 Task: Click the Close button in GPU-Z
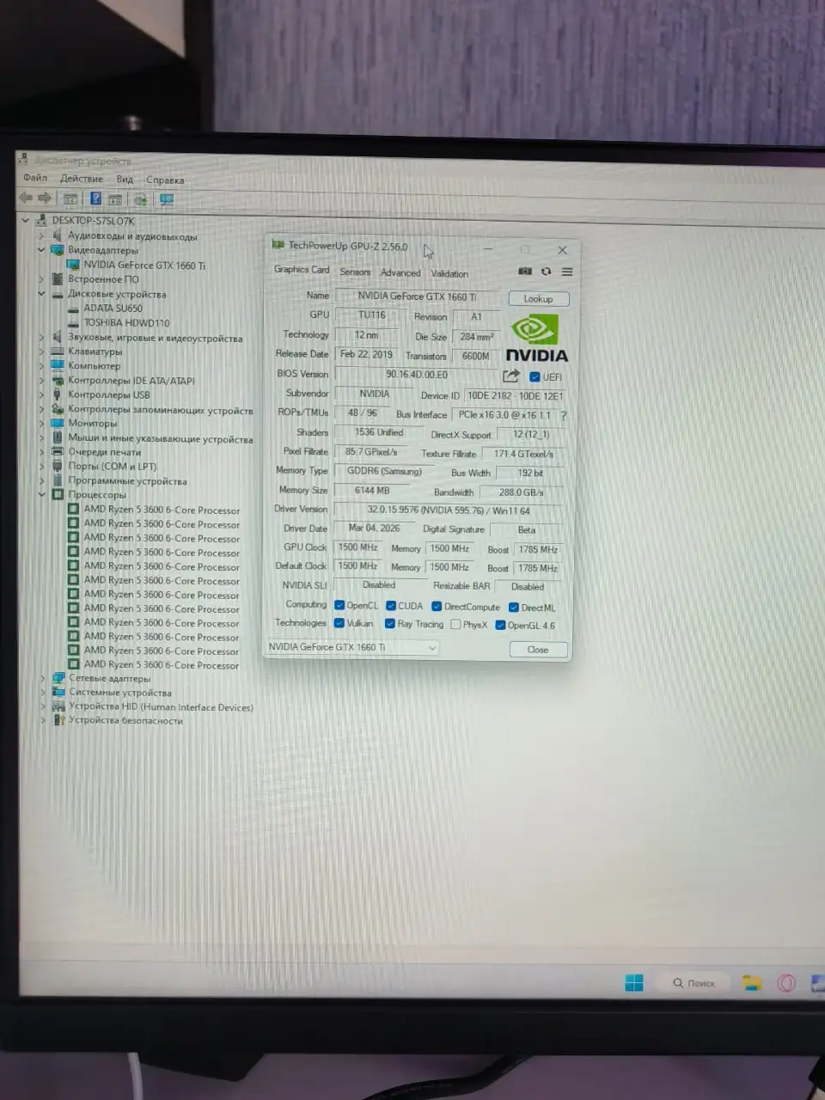pyautogui.click(x=538, y=650)
